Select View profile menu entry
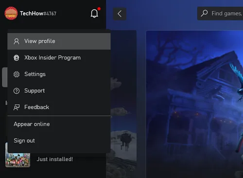 tap(59, 41)
